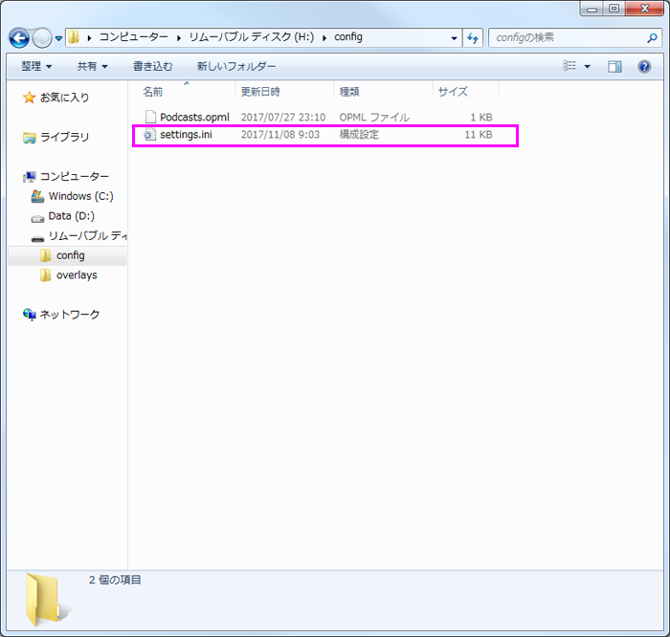This screenshot has width=670, height=637.
Task: Click the コンピューター monitor icon
Action: (x=30, y=176)
